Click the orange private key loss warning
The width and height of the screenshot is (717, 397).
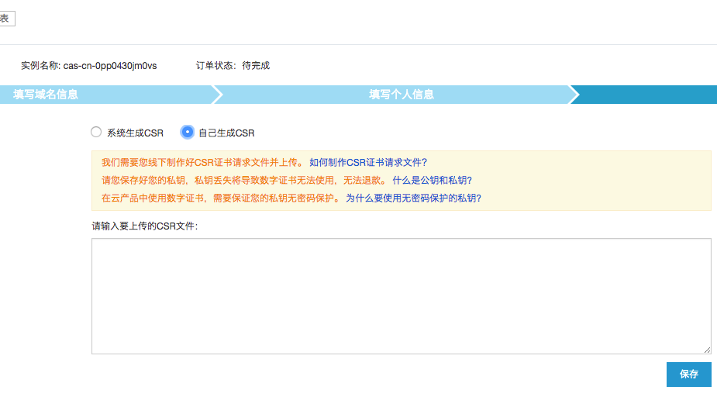point(244,181)
